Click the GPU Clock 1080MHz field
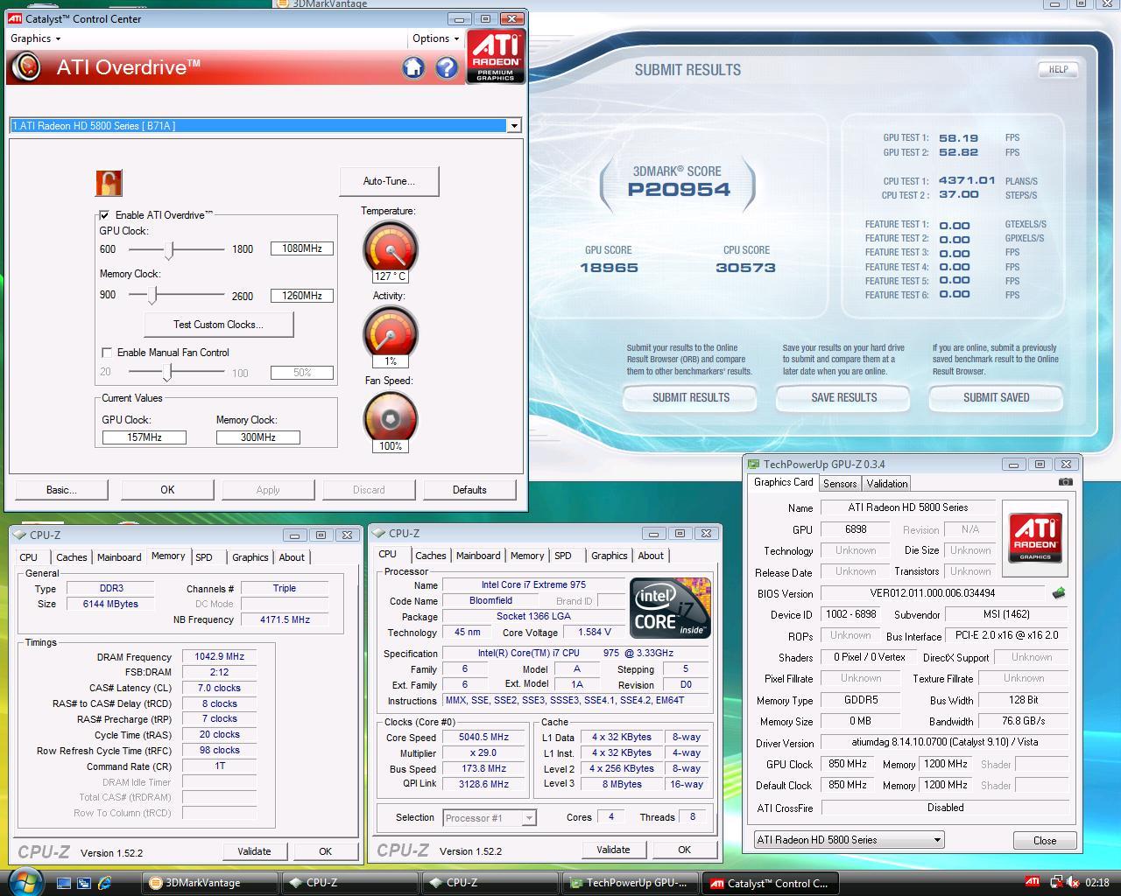 [x=302, y=248]
